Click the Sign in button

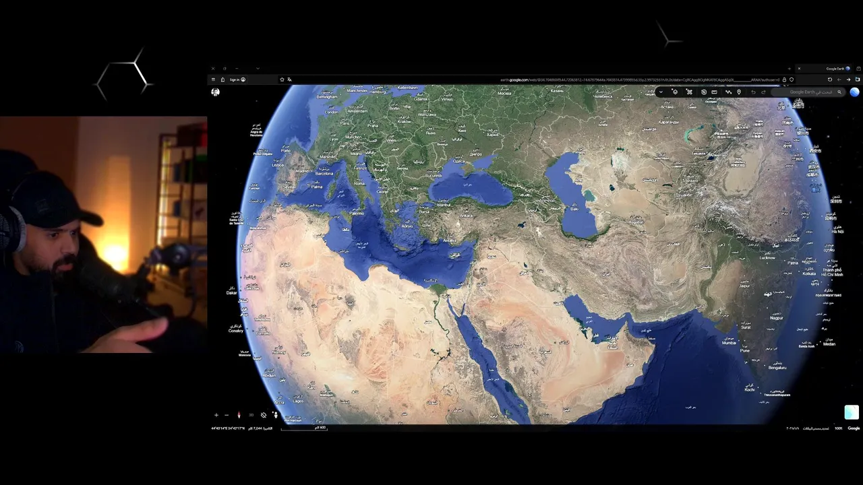click(237, 79)
